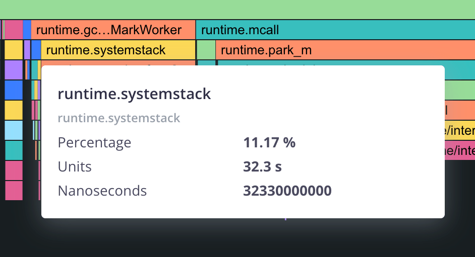
Task: Select the light blue block in left column
Action: coord(14,130)
